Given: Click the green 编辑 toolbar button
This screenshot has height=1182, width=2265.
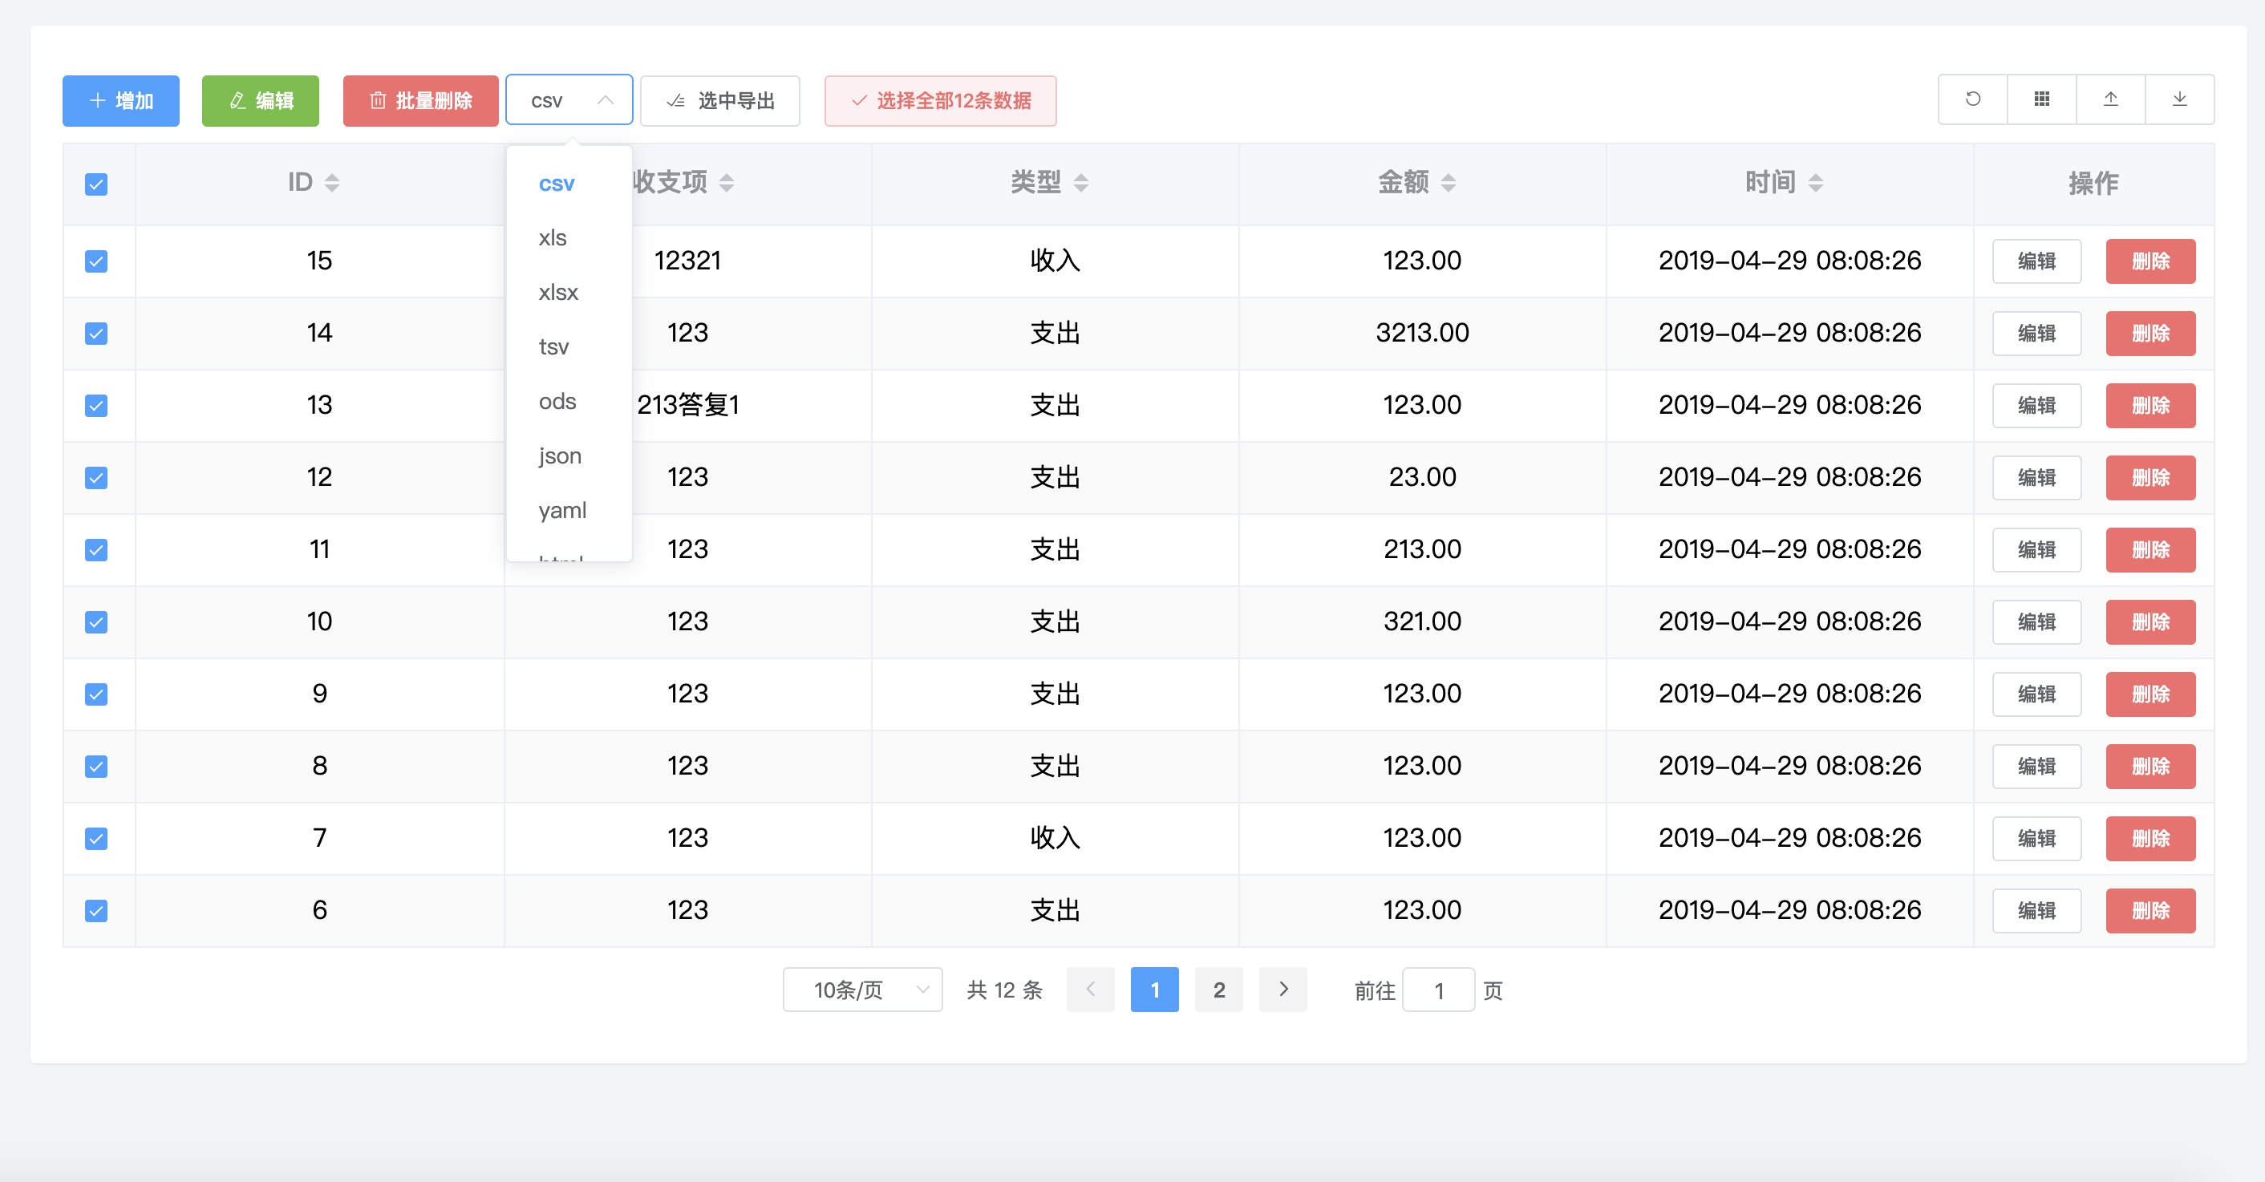Looking at the screenshot, I should [260, 101].
